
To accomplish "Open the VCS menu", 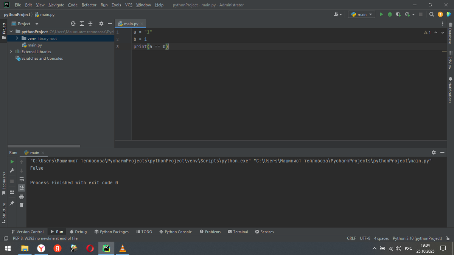I will coord(129,5).
